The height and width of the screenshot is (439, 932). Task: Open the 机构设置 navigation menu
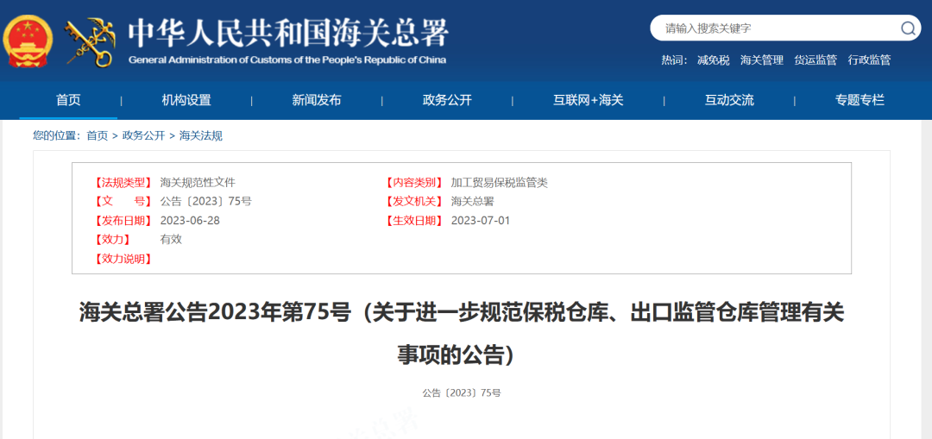(186, 100)
